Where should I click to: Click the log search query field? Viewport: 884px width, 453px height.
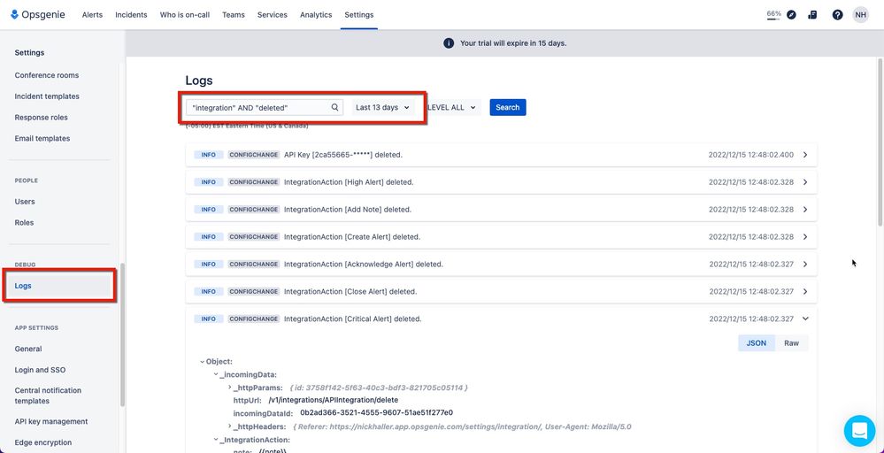pos(265,107)
